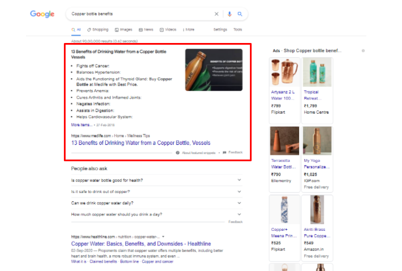Viewport: 402px width, 271px height.
Task: Open the Shopping results tab
Action: pos(98,29)
